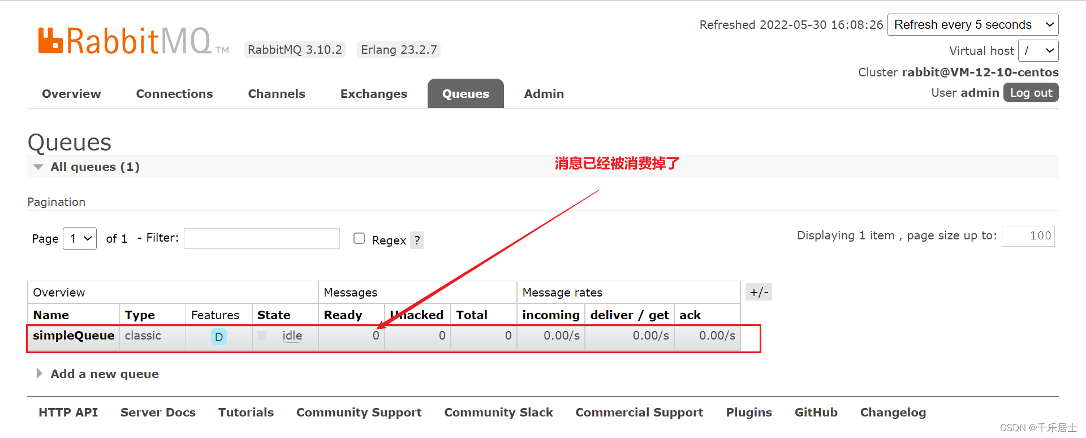Switch to the Channels tab
Screen dimensions: 1086x438
coord(277,94)
